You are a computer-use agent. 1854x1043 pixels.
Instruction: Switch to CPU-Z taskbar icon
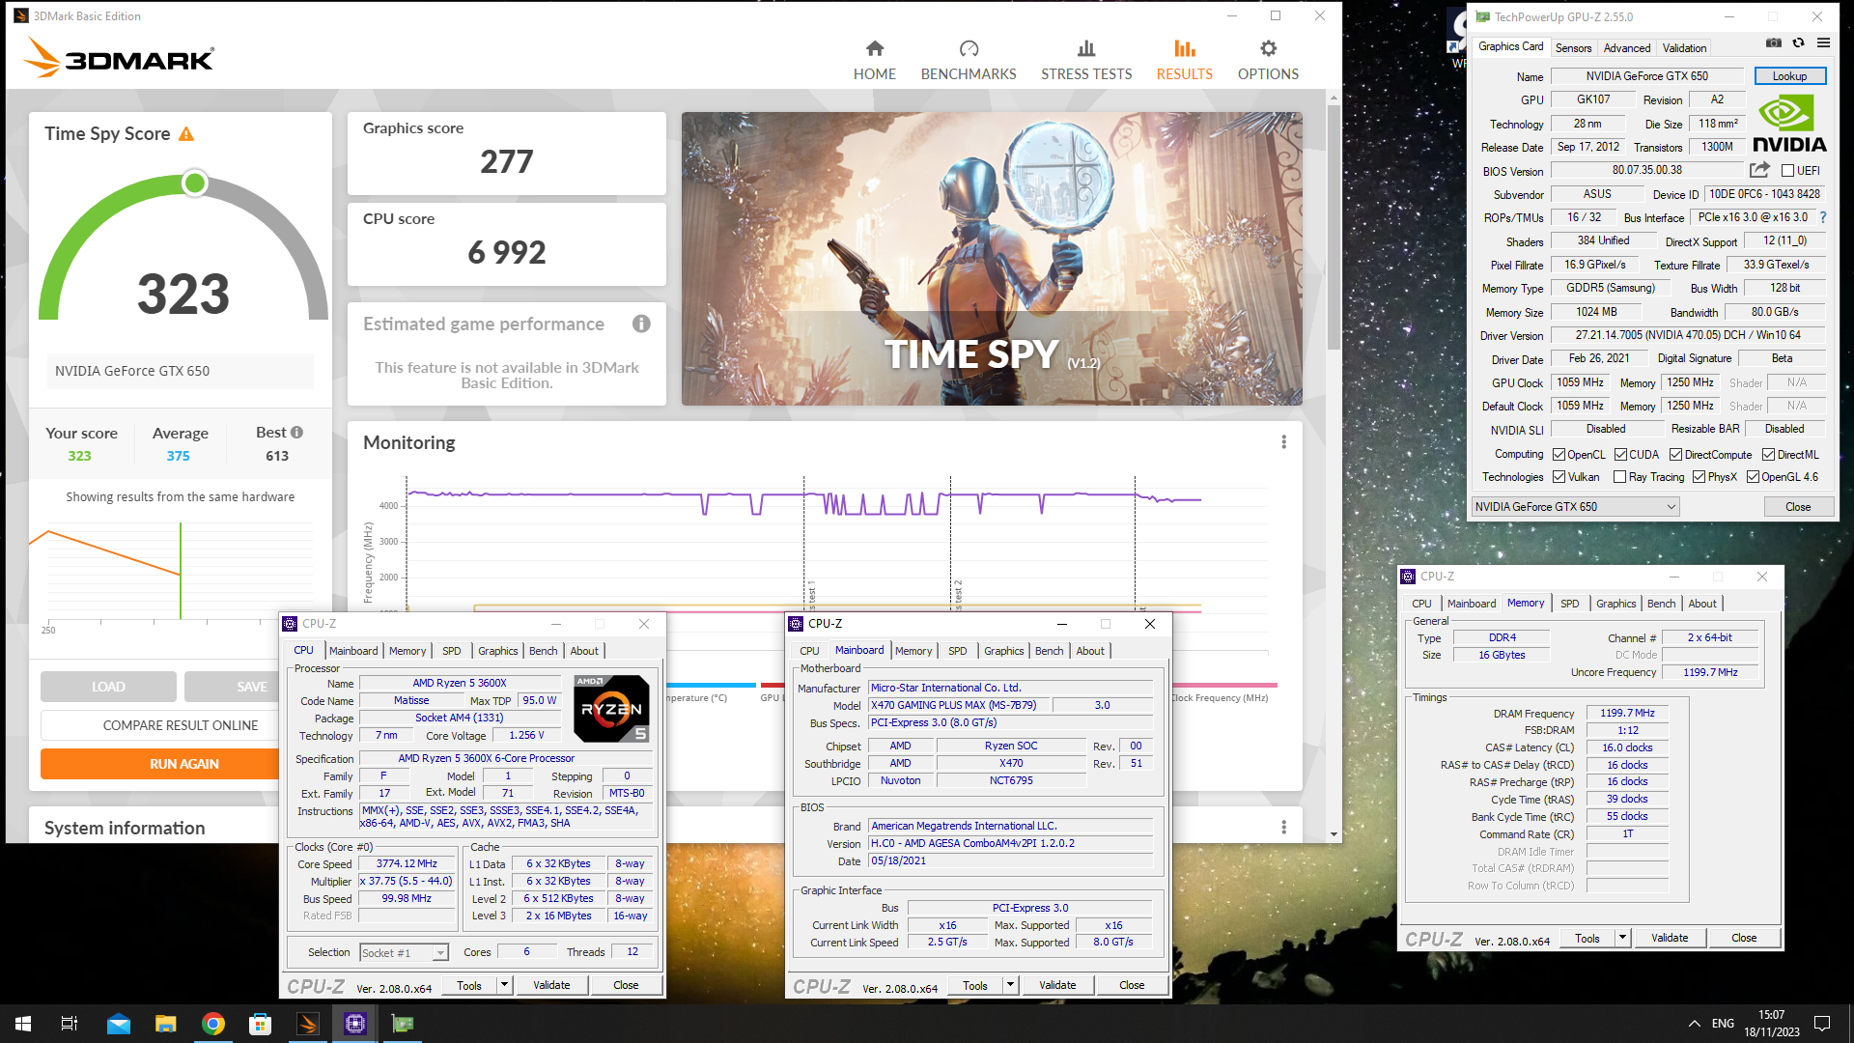(x=354, y=1024)
